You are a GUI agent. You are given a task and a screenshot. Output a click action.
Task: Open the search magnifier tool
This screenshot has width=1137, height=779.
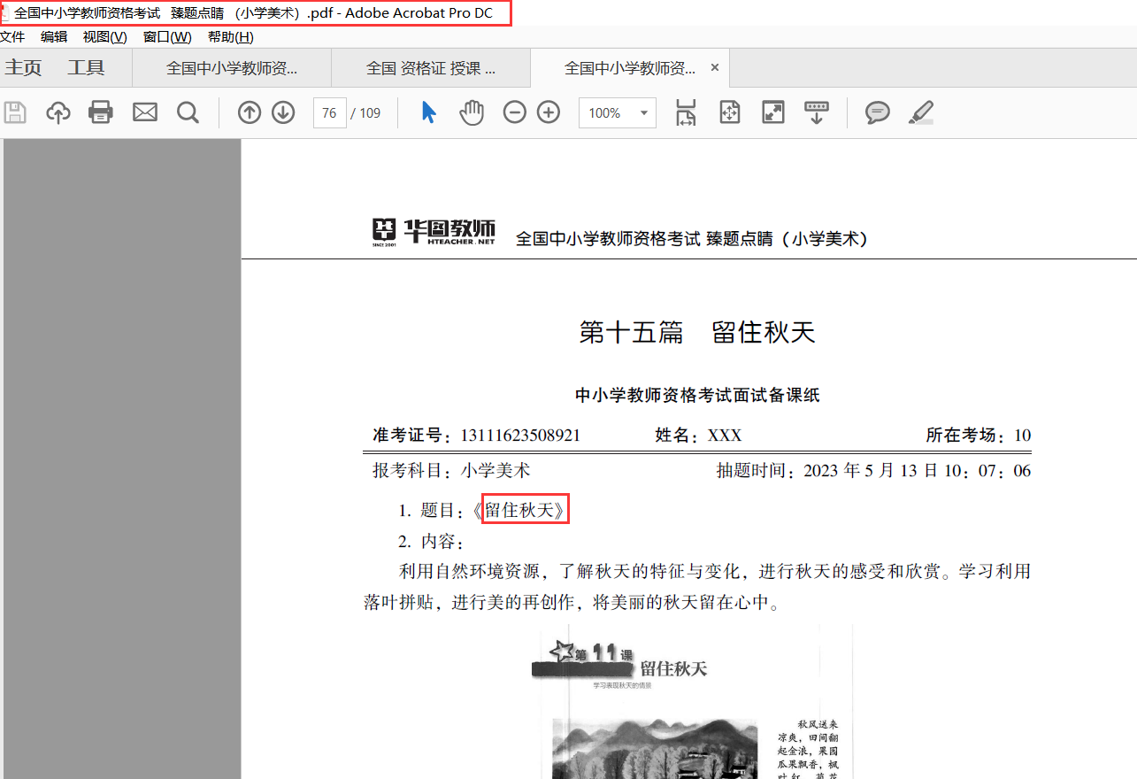[188, 112]
